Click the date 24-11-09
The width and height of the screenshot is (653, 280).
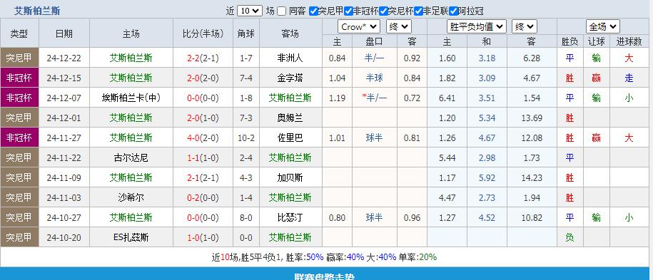click(x=64, y=177)
